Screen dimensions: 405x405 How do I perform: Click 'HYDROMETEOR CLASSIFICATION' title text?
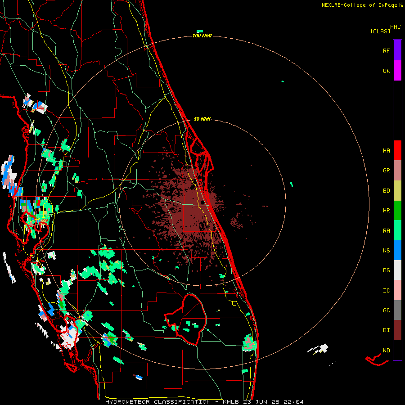pyautogui.click(x=158, y=402)
